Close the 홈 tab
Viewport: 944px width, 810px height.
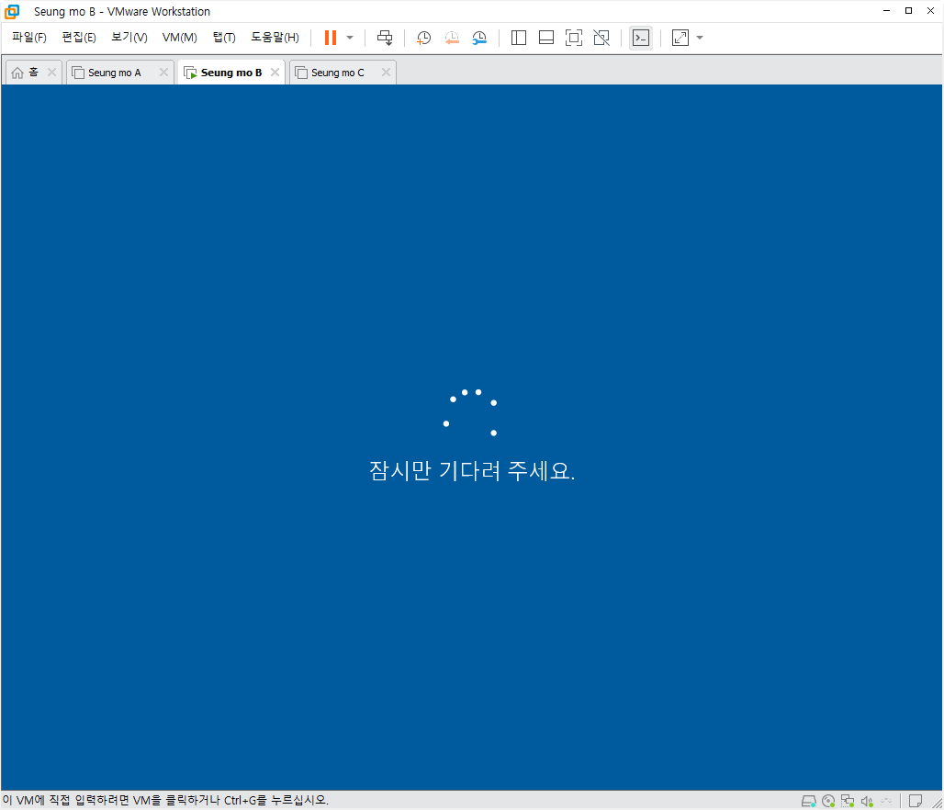[51, 73]
